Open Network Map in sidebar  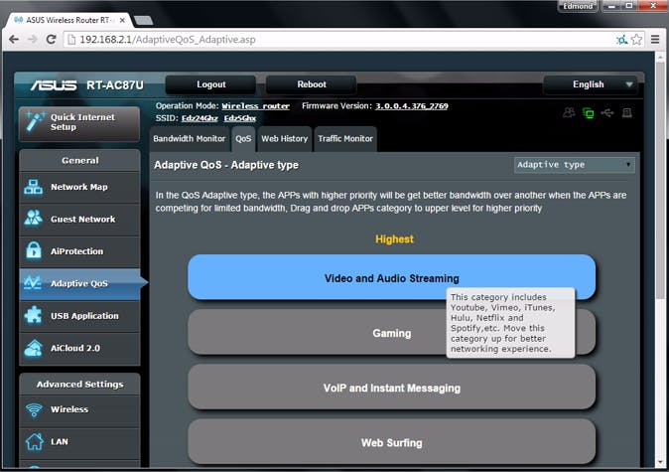click(x=79, y=187)
